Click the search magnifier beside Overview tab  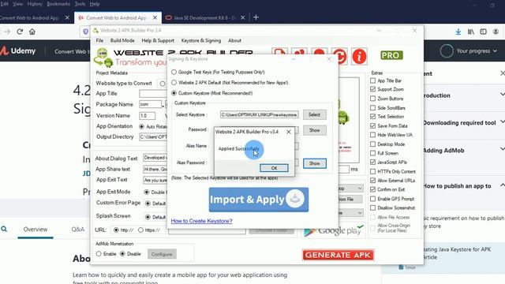tap(4, 229)
